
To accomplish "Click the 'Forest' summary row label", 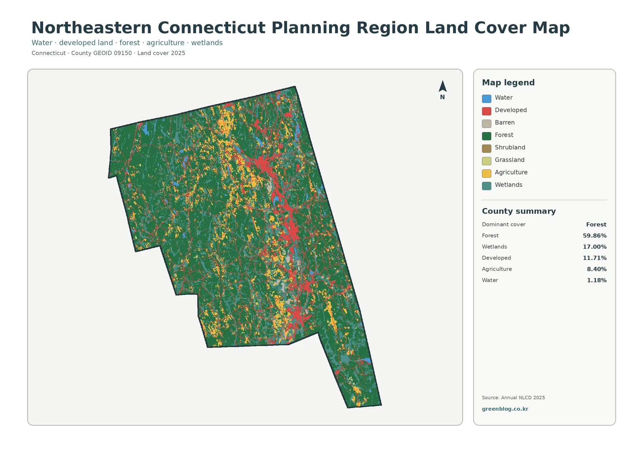I will [x=490, y=236].
